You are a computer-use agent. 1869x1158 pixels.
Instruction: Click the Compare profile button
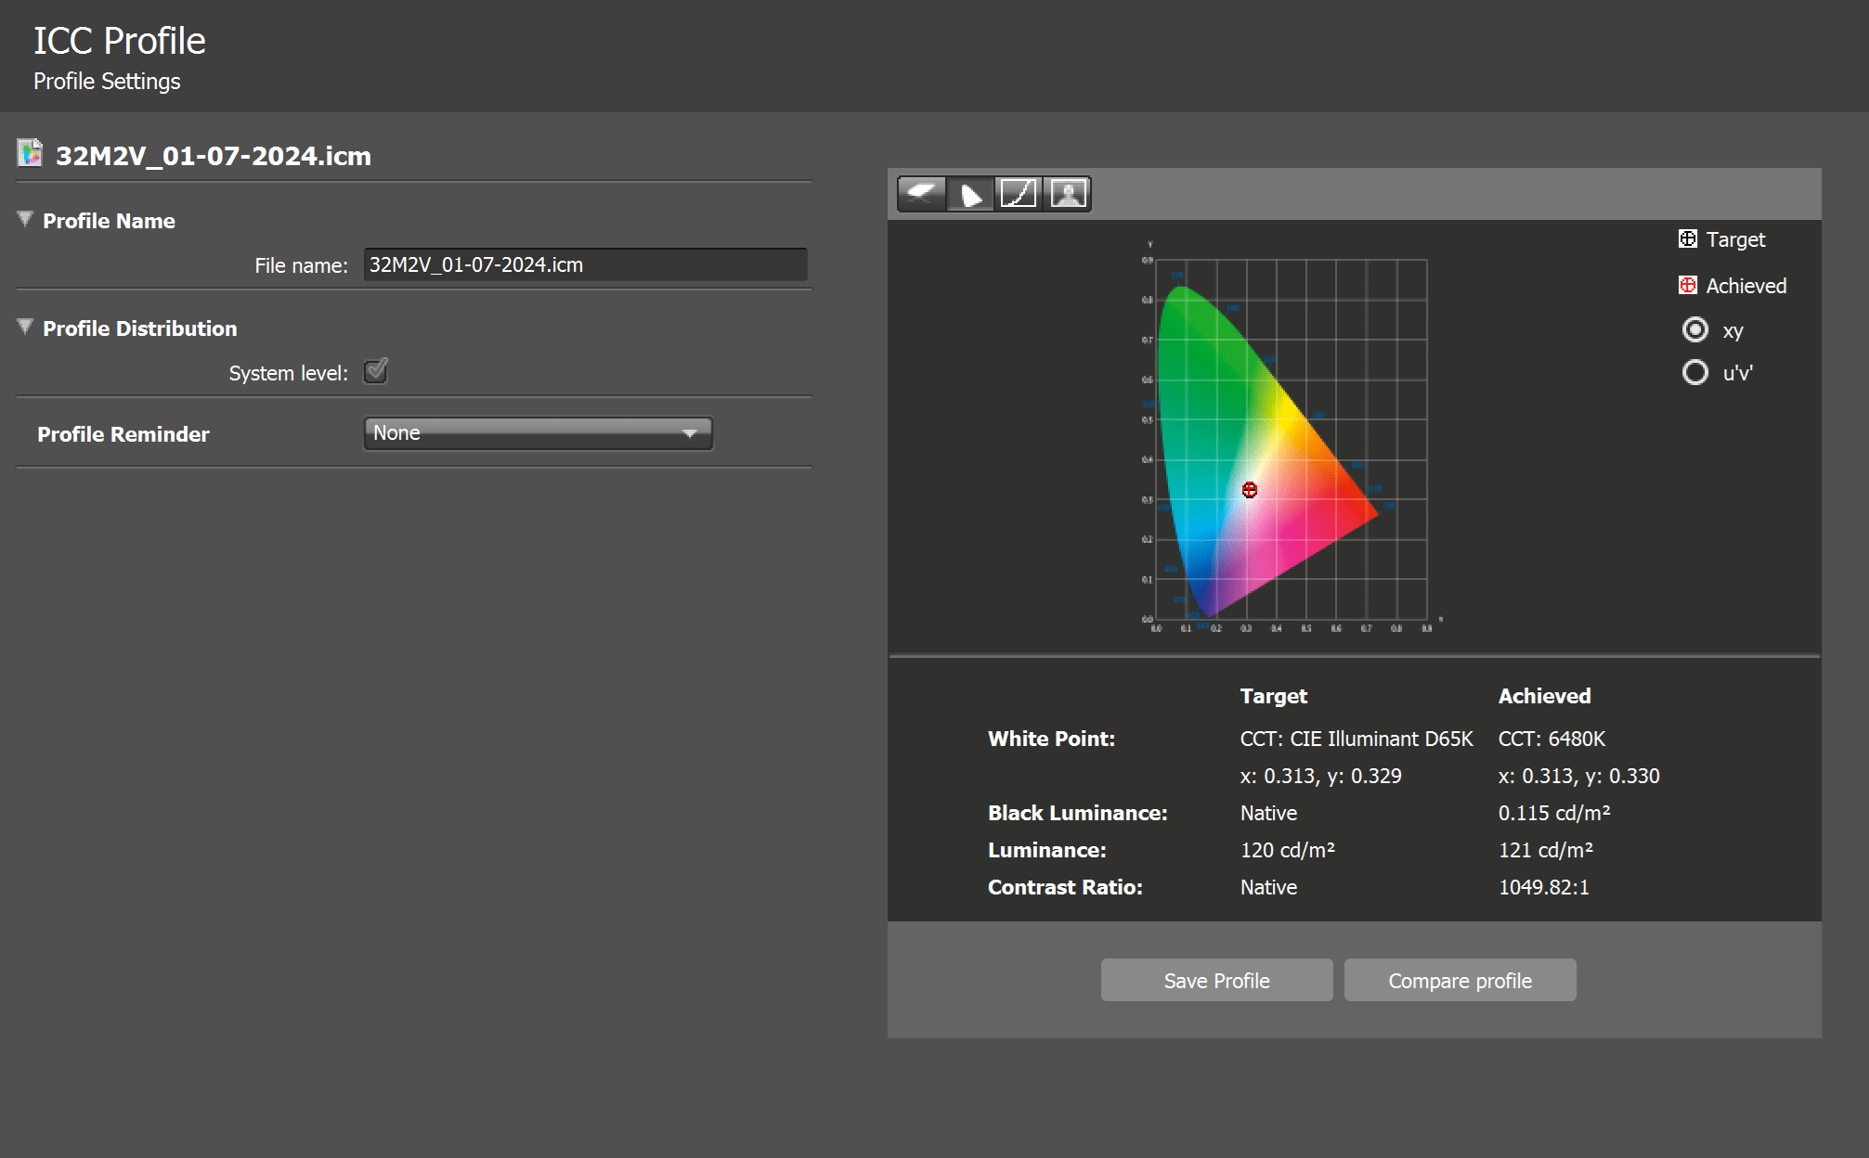(x=1460, y=981)
